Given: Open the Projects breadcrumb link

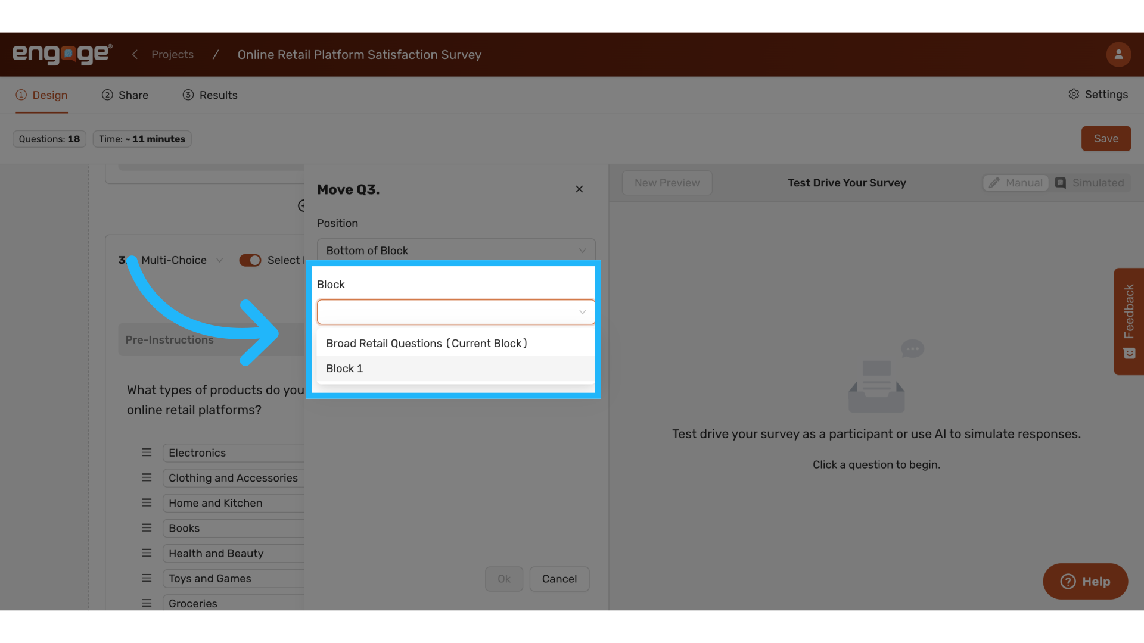Looking at the screenshot, I should [172, 54].
